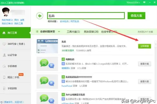Open the 我的工具 link
157x104 pixels.
click(x=18, y=23)
